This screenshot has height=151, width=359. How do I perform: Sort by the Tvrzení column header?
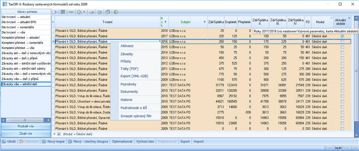(107, 22)
